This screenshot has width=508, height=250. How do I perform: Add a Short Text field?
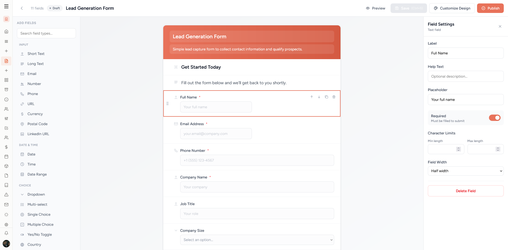click(x=36, y=54)
